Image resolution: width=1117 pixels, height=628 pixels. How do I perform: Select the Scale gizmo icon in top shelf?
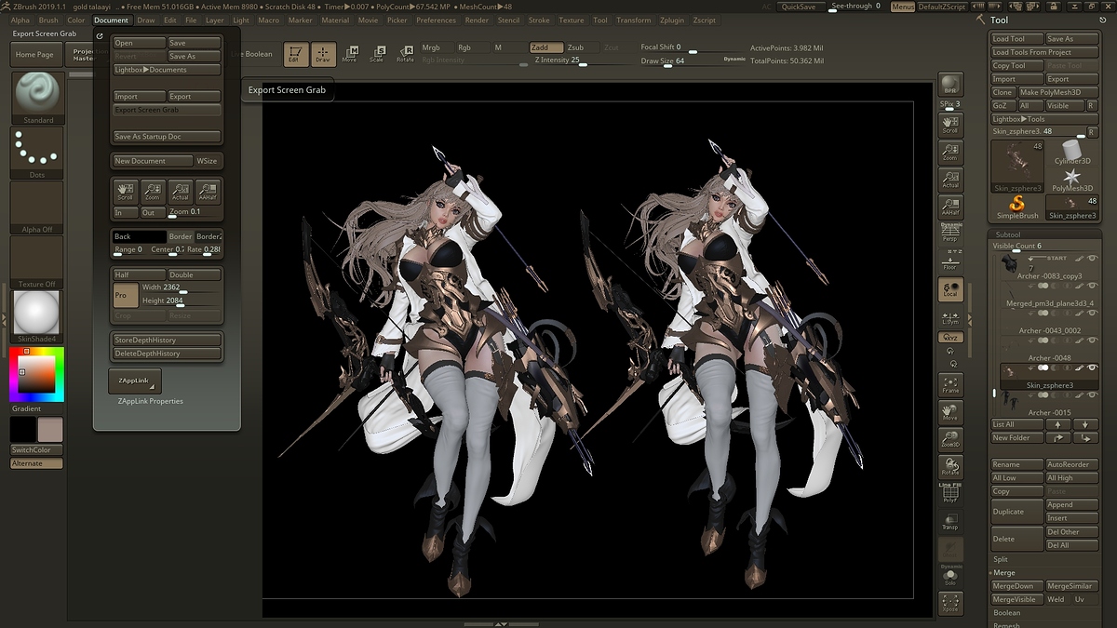[x=377, y=54]
